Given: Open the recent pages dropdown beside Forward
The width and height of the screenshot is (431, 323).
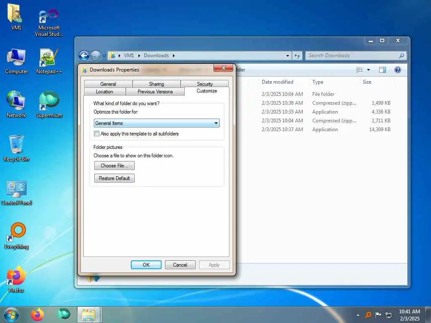Looking at the screenshot, I should (x=104, y=56).
